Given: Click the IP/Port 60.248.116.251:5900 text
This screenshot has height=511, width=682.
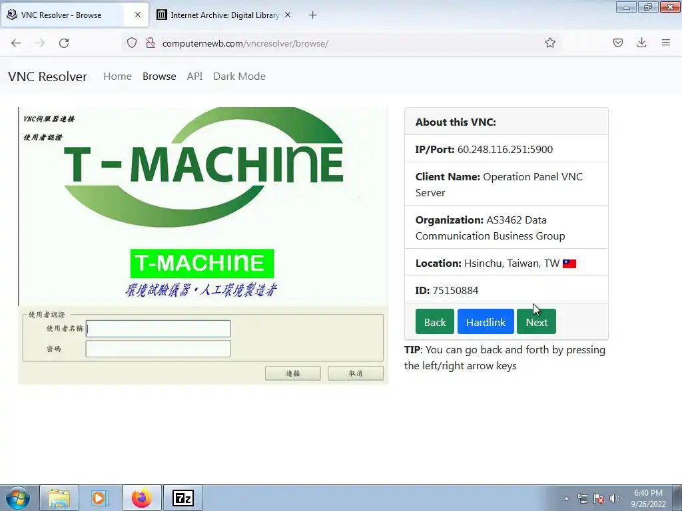Looking at the screenshot, I should (484, 150).
